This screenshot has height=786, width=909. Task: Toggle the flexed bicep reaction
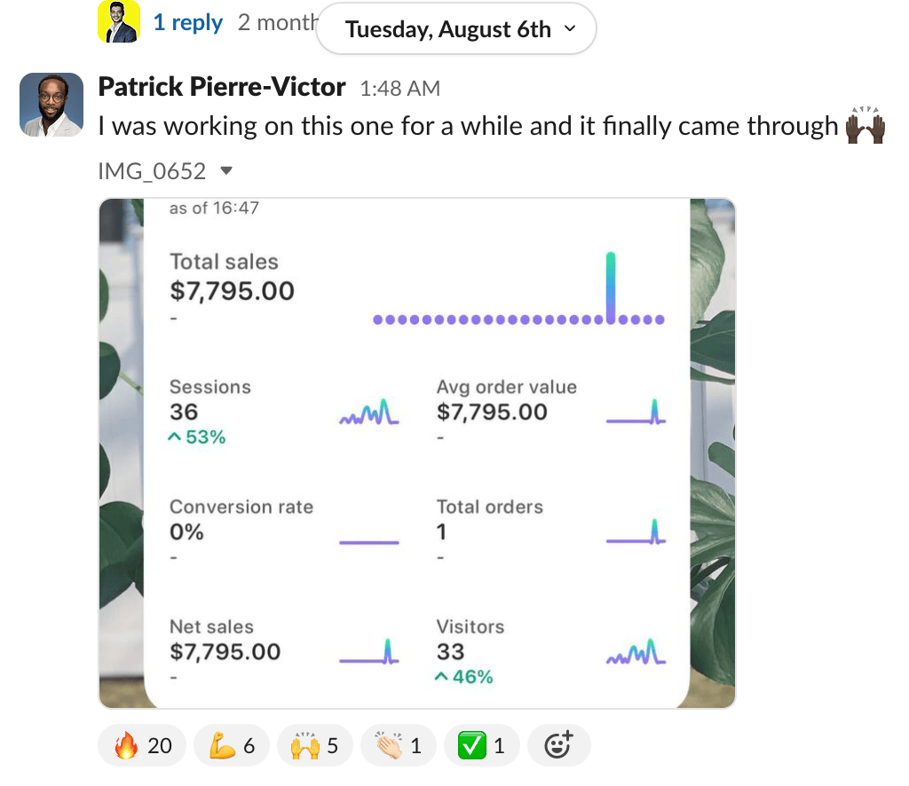pyautogui.click(x=232, y=746)
